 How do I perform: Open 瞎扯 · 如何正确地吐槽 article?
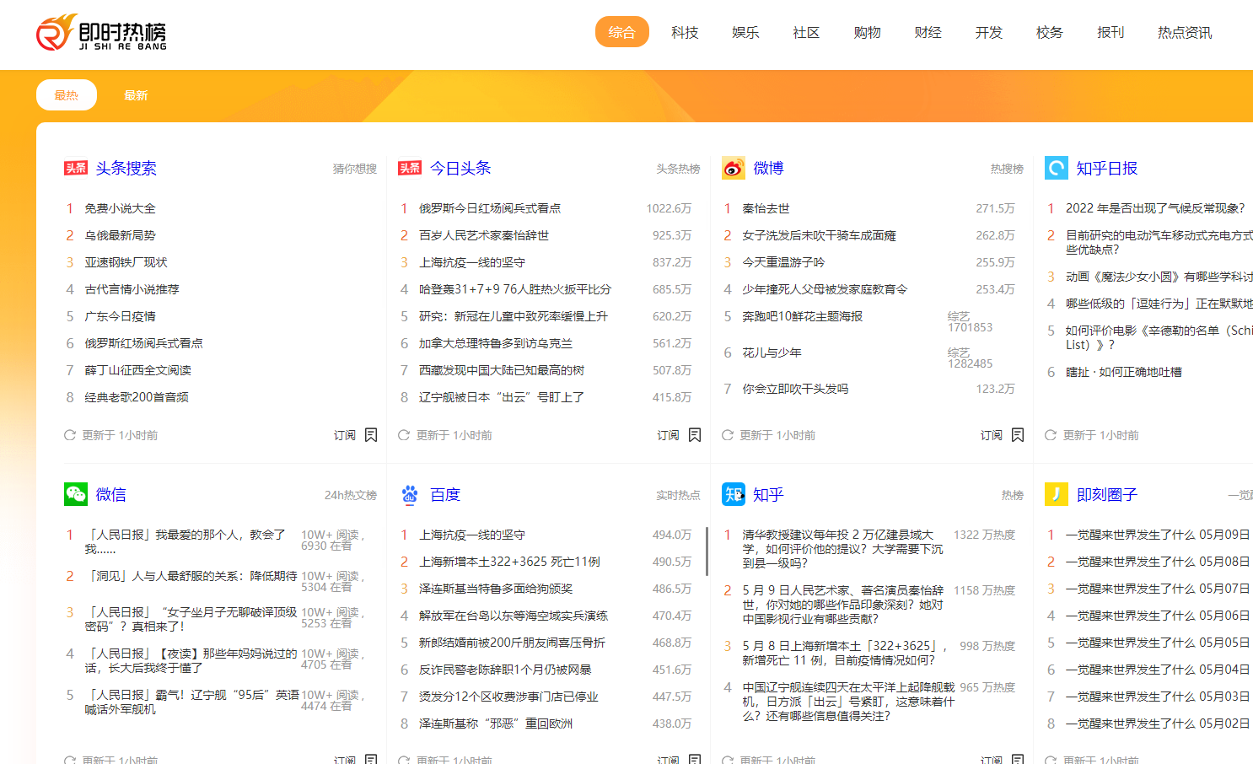pos(1124,372)
